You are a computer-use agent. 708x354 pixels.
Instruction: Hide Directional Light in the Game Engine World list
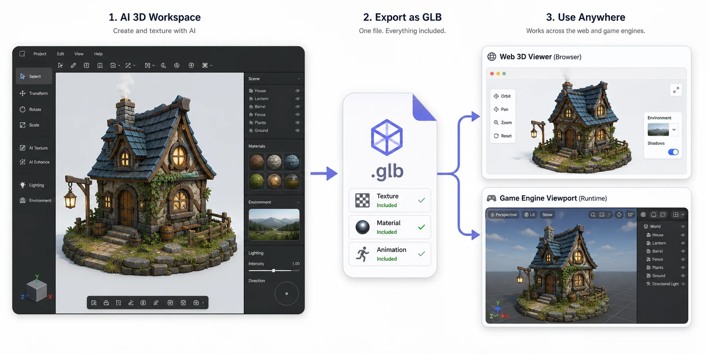[683, 284]
